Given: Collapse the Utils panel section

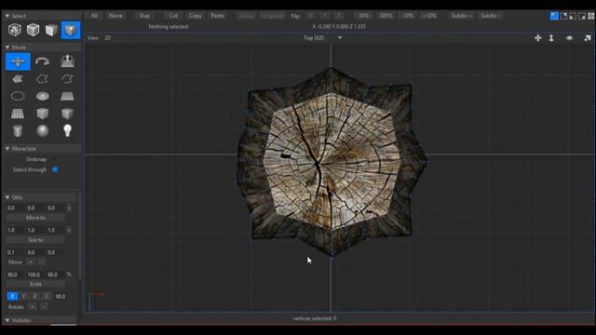Looking at the screenshot, I should coord(7,197).
